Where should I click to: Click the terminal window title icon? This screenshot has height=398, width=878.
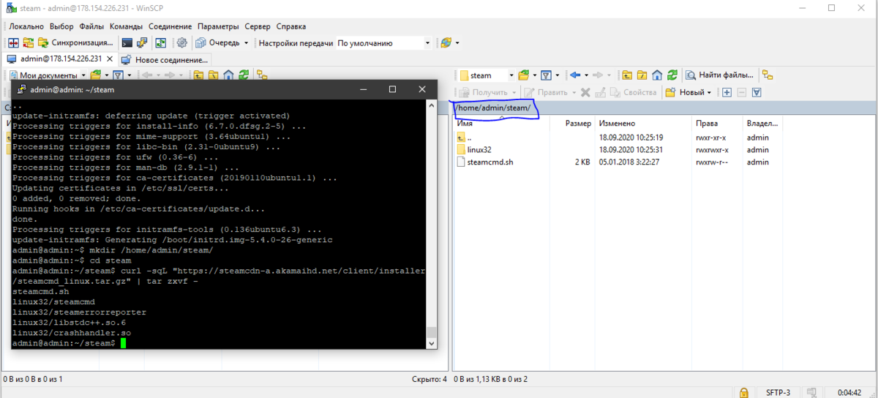pos(22,89)
